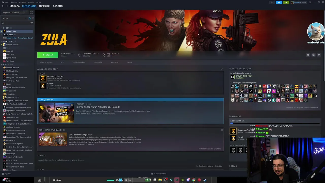Open İndirmeleri Yönet downloads
325x183 pixels.
pyautogui.click(x=159, y=174)
